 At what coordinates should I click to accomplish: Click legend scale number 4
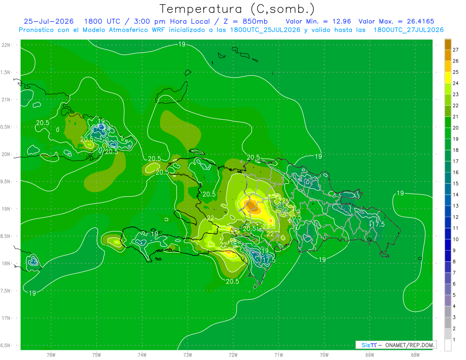(x=454, y=306)
